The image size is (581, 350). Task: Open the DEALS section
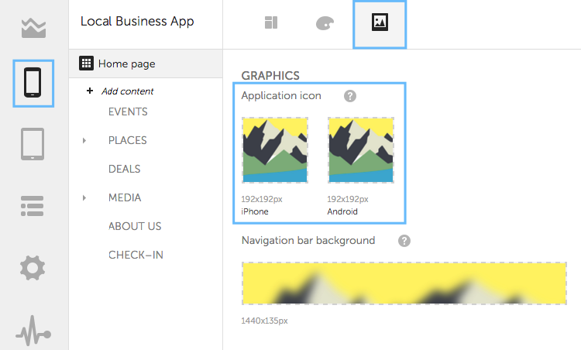click(125, 169)
